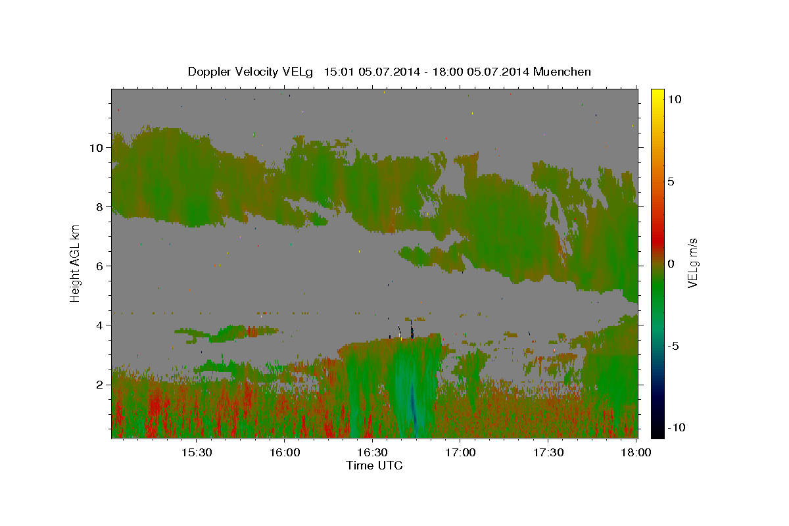Click the height tick label 2
This screenshot has height=526, width=789.
(x=99, y=384)
